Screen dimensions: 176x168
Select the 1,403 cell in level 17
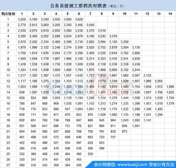159,109
